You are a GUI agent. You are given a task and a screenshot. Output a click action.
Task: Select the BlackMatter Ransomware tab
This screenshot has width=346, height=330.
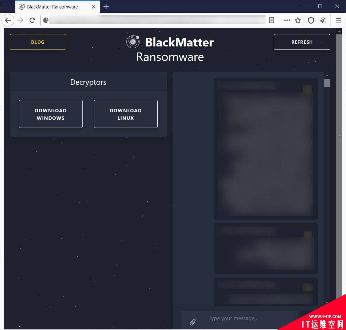point(57,7)
